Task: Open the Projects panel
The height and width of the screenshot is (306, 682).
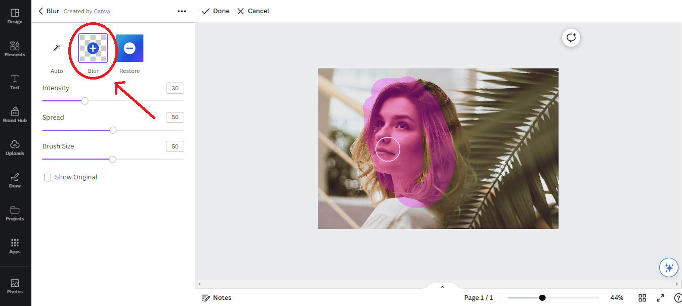Action: (15, 213)
